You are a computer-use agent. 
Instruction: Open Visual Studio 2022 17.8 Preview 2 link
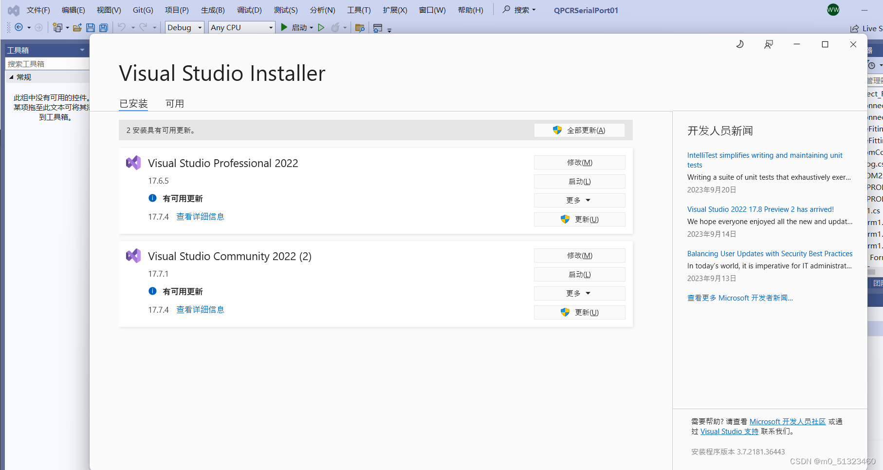pyautogui.click(x=760, y=209)
